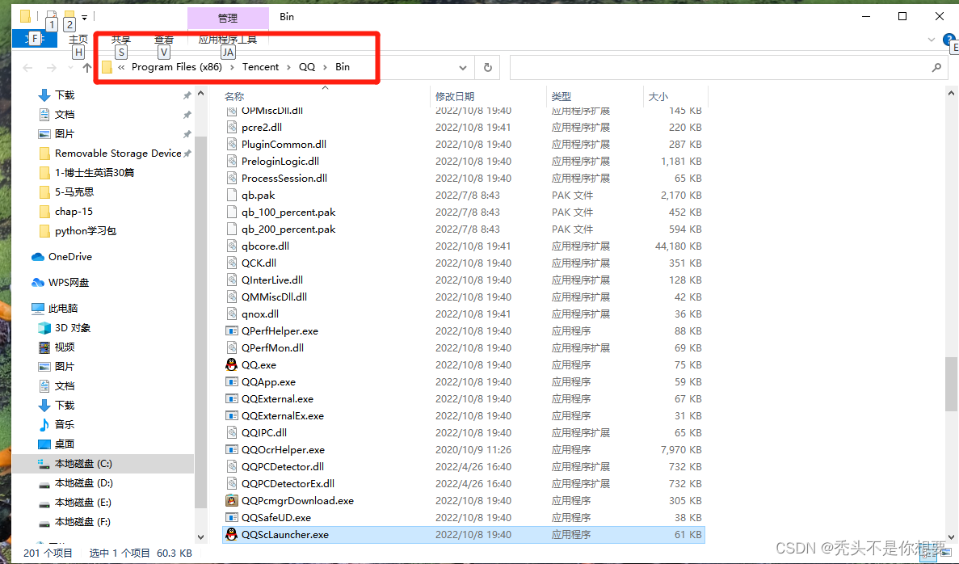Open the 文件 menu
The width and height of the screenshot is (959, 564).
click(x=35, y=38)
